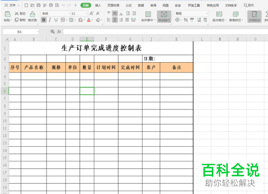Click the Open file icon
The image size is (268, 194).
tap(32, 5)
